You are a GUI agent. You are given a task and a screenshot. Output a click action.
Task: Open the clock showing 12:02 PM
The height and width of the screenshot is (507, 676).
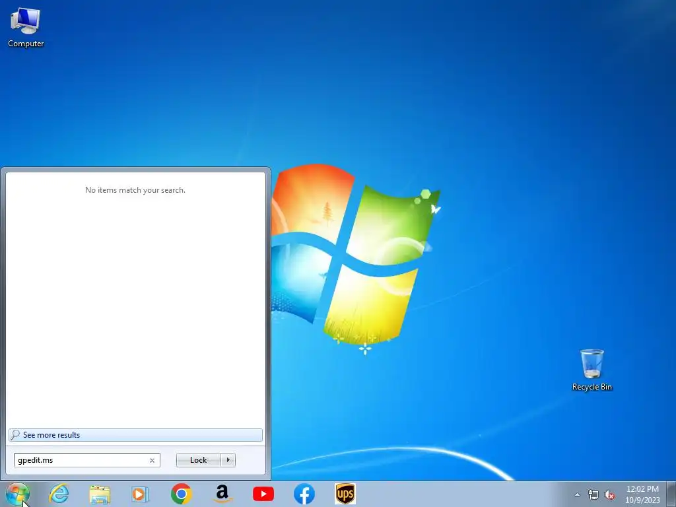click(642, 494)
